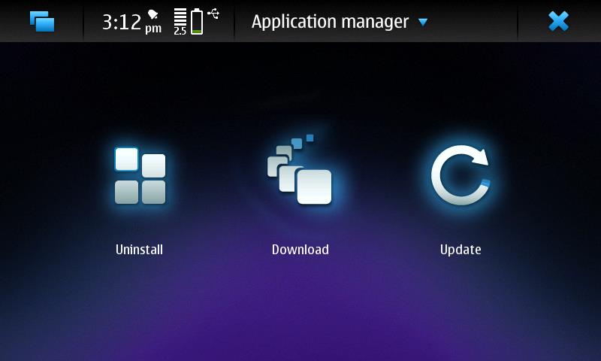
Task: Tap the USB connection status icon
Action: click(213, 14)
